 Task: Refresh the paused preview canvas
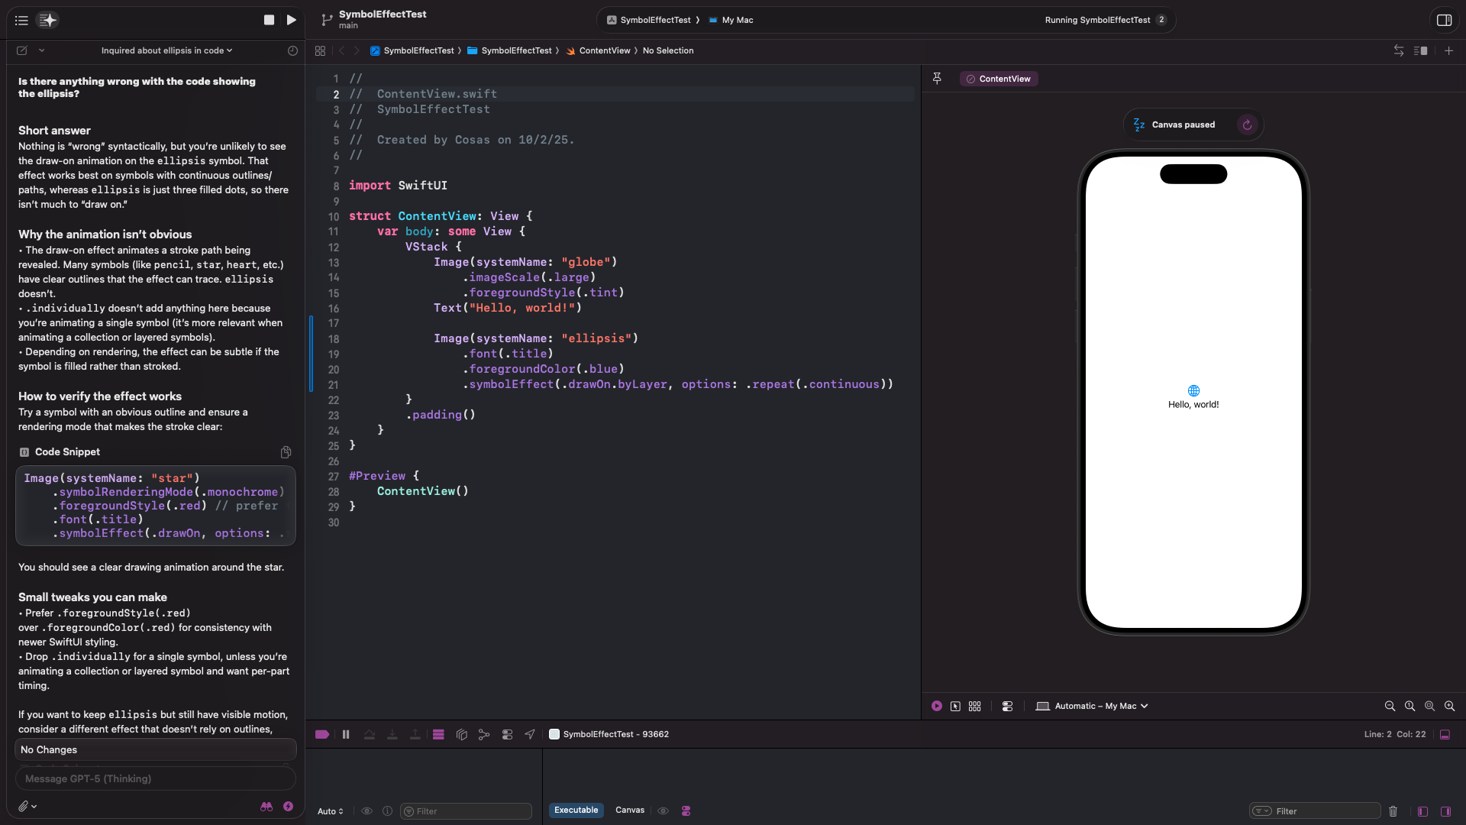coord(1247,125)
